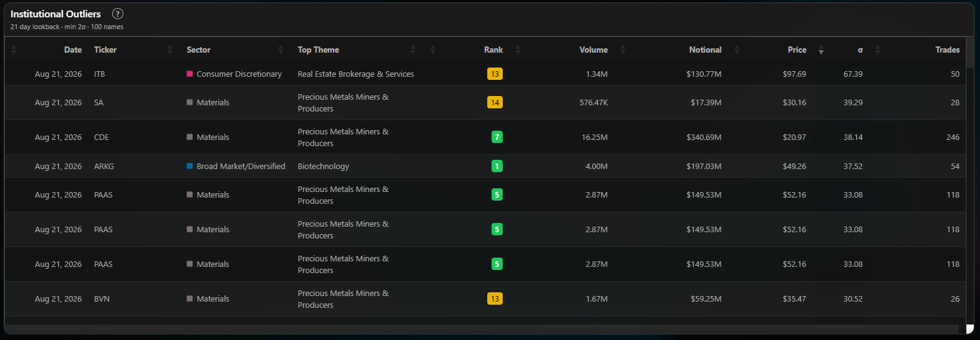Click the blue Broad Market/Diversified sector swatch

click(190, 166)
